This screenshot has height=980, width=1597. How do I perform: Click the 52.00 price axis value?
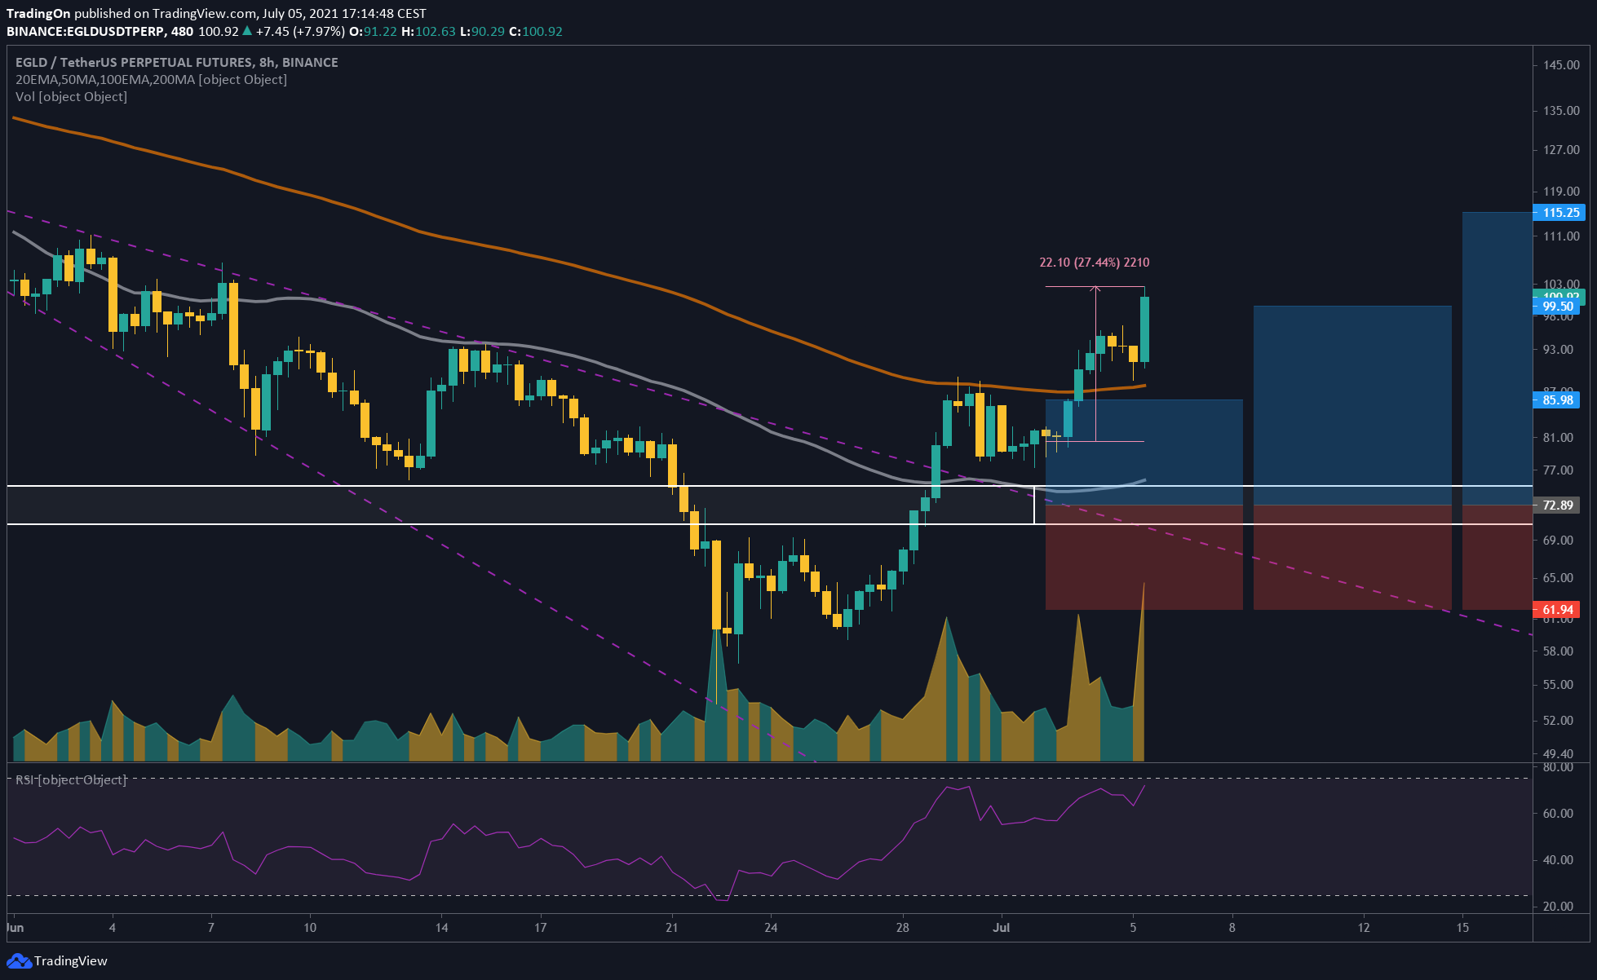[x=1559, y=721]
